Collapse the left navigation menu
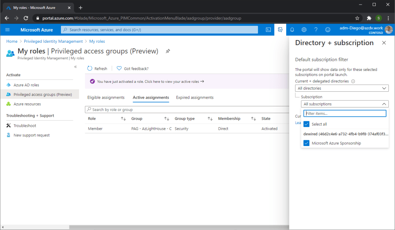 (x=75, y=67)
